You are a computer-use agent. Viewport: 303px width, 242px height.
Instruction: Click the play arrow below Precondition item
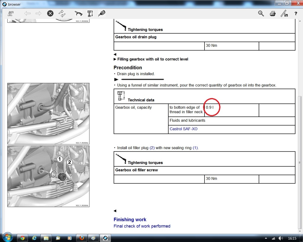116,79
